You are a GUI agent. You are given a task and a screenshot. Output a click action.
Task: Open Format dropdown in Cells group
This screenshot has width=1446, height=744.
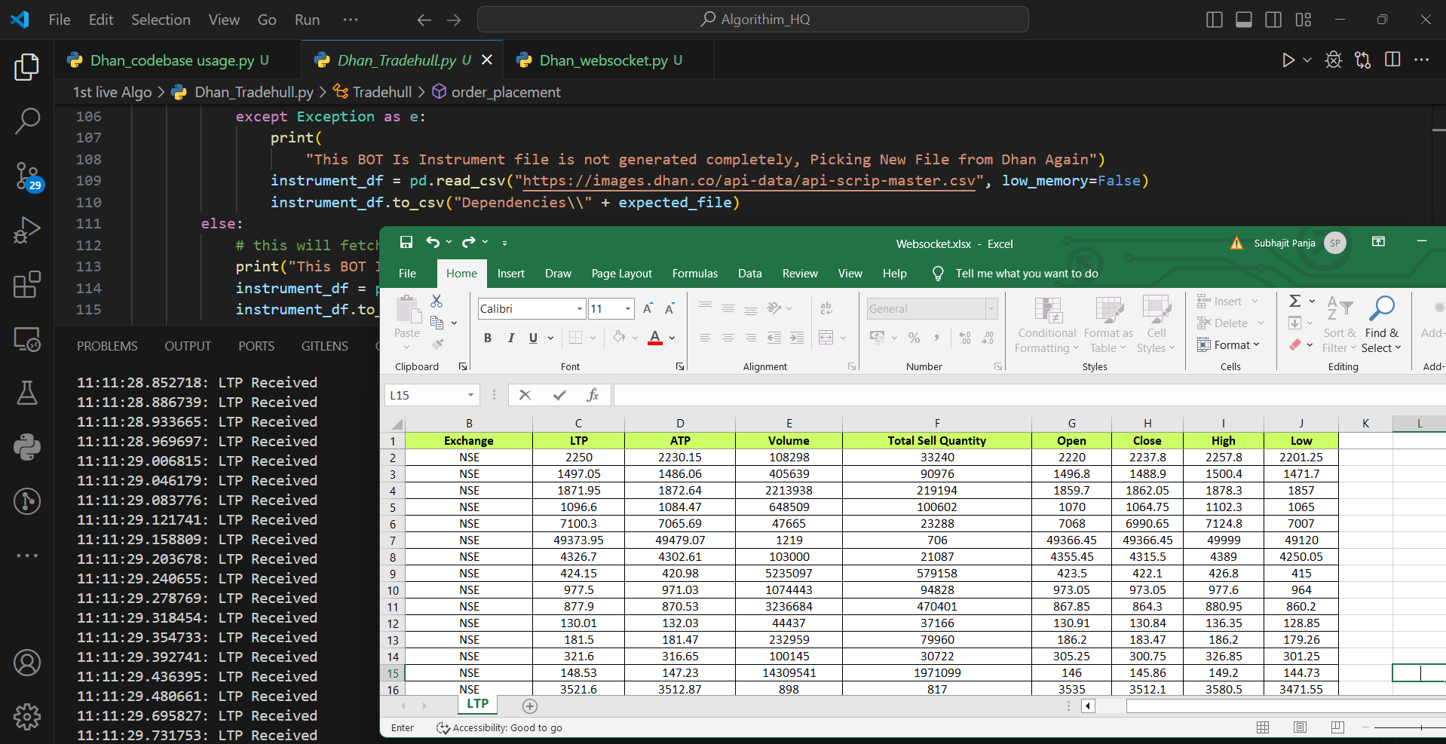[1228, 344]
